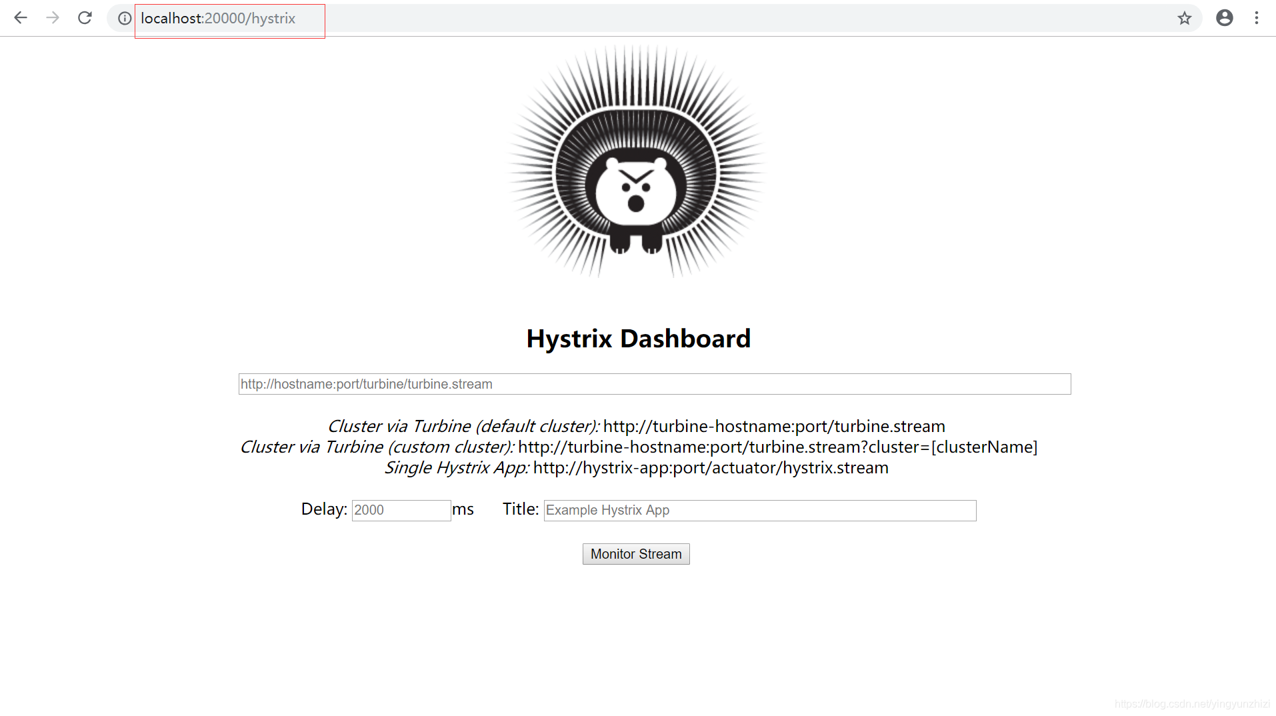Click the turbine.stream?cluster=[clusterName] example URL
The height and width of the screenshot is (716, 1276).
point(778,447)
